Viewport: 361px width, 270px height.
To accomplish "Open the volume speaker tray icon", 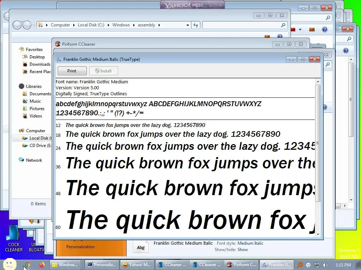I will point(325,265).
